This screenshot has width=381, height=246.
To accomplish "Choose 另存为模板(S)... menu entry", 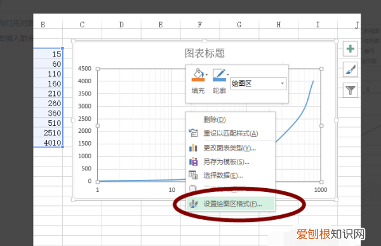I will click(x=231, y=162).
